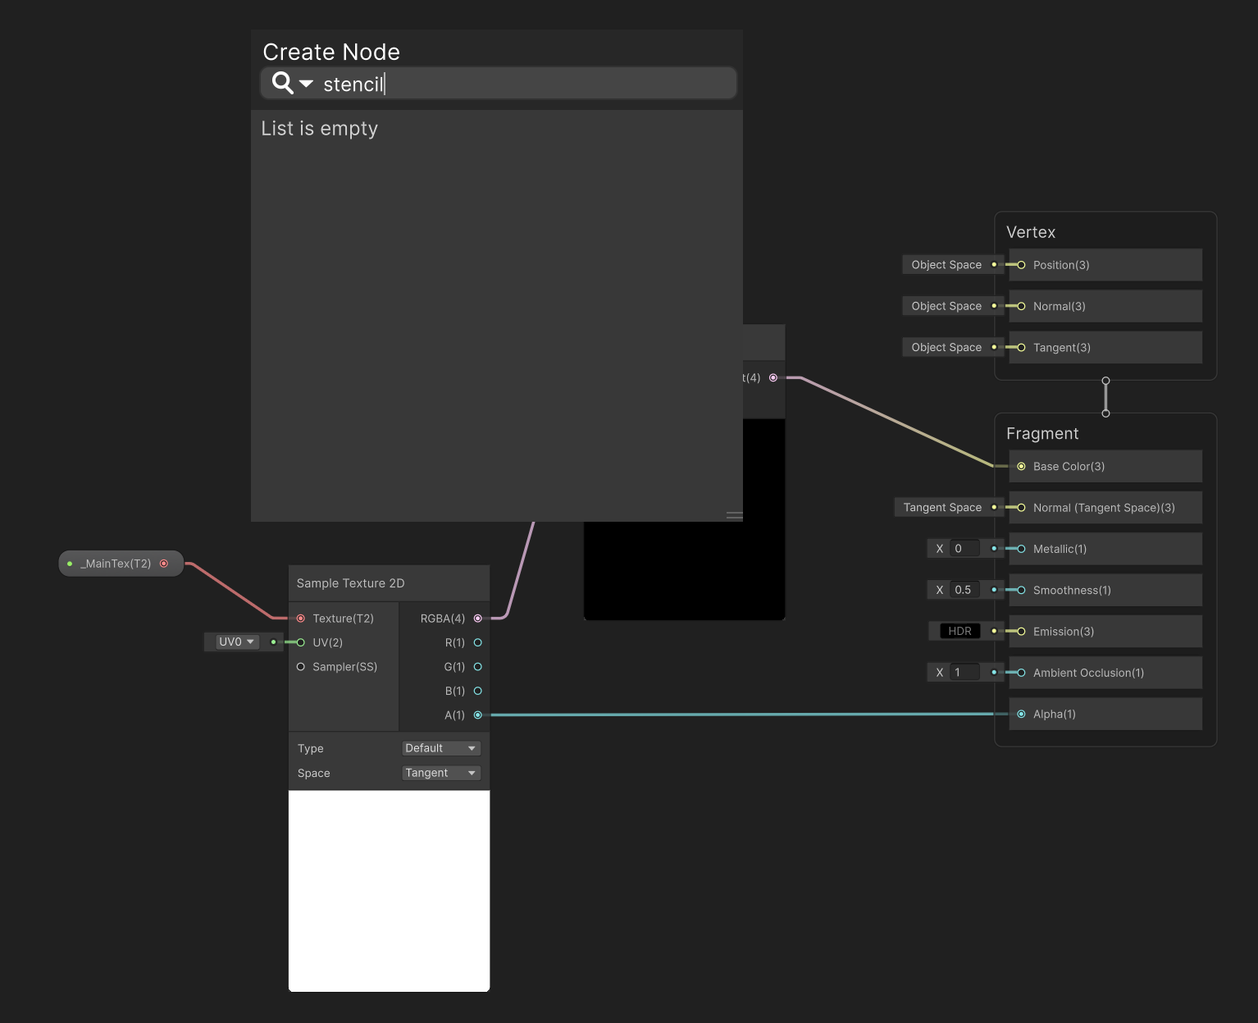
Task: Click the Tangent Space label for Normal
Action: [942, 508]
